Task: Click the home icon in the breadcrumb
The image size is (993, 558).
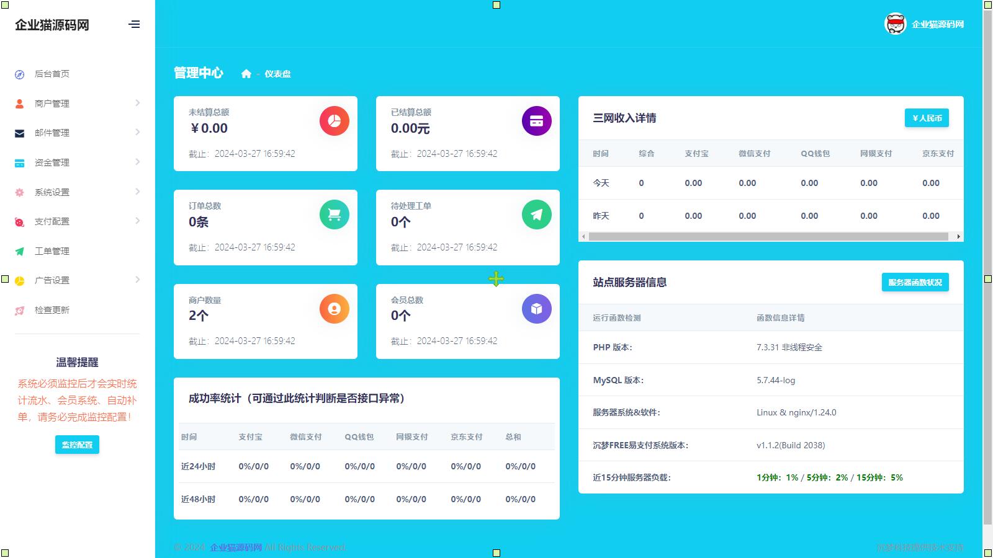Action: (246, 74)
